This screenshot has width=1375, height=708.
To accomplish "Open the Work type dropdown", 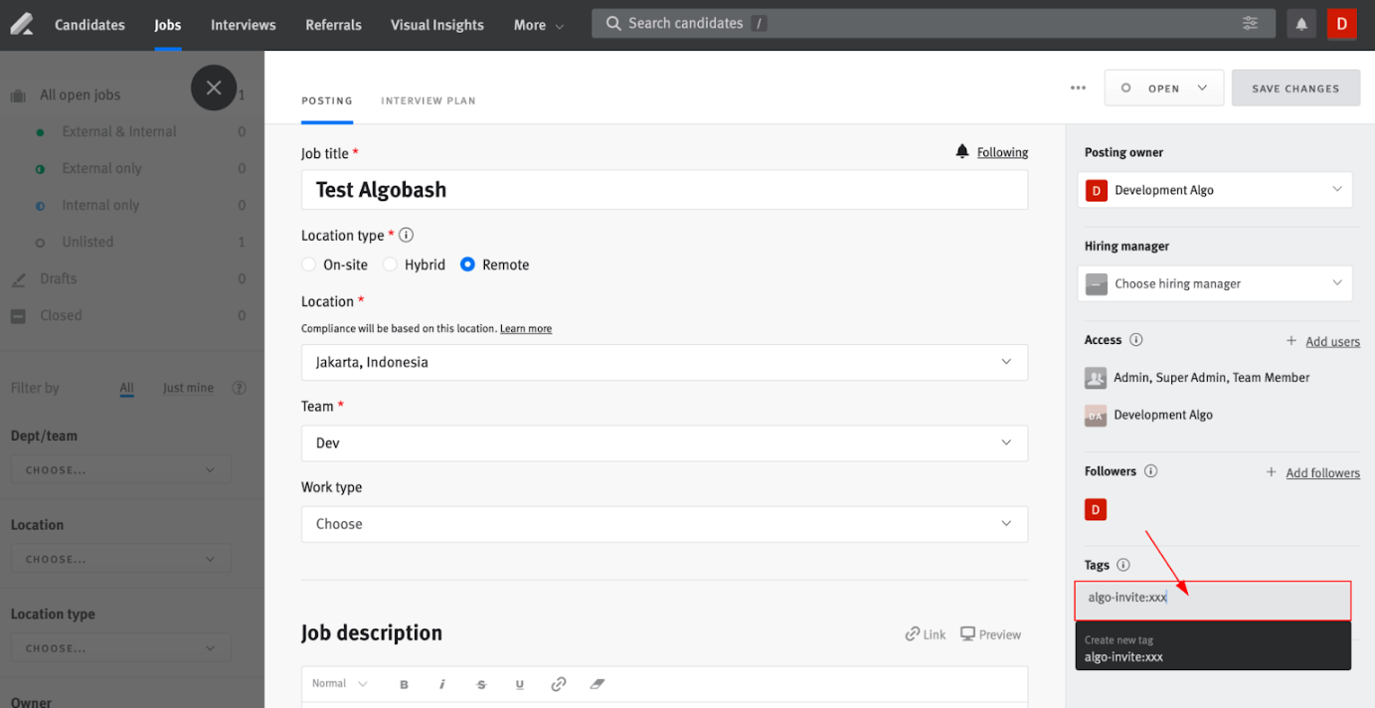I will pos(664,524).
